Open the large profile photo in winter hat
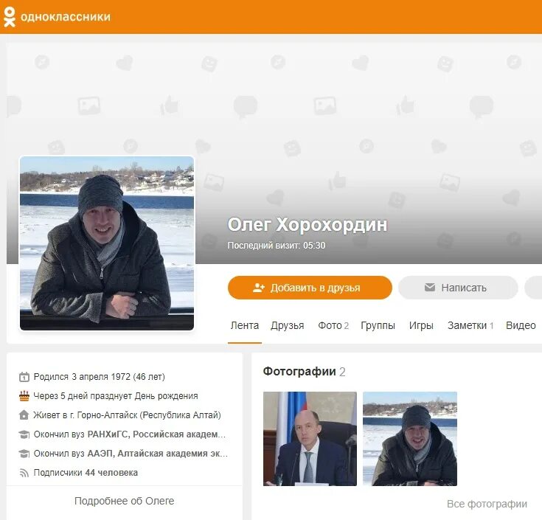This screenshot has height=520, width=542. (x=107, y=243)
